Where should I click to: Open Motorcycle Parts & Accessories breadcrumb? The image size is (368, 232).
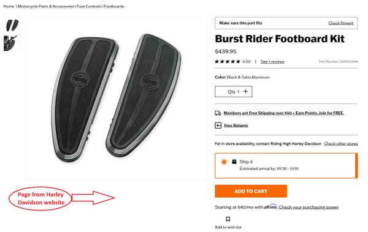[46, 6]
